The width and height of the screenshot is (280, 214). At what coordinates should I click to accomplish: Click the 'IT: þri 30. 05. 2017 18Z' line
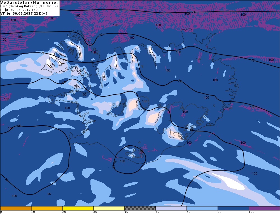(19, 10)
